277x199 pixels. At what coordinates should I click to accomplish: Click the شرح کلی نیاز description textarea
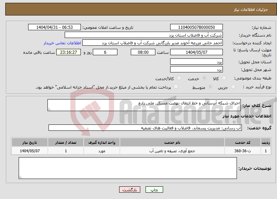pos(144,105)
